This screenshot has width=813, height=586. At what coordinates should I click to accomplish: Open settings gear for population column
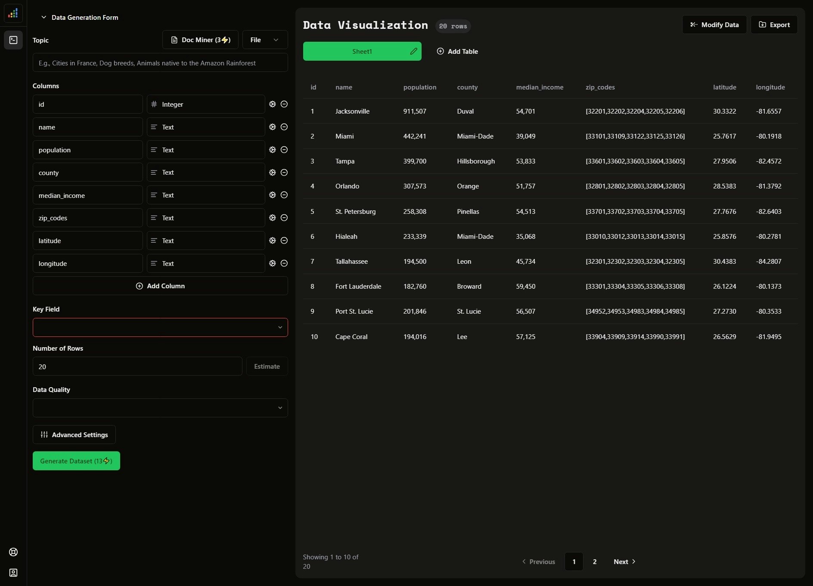(x=272, y=150)
